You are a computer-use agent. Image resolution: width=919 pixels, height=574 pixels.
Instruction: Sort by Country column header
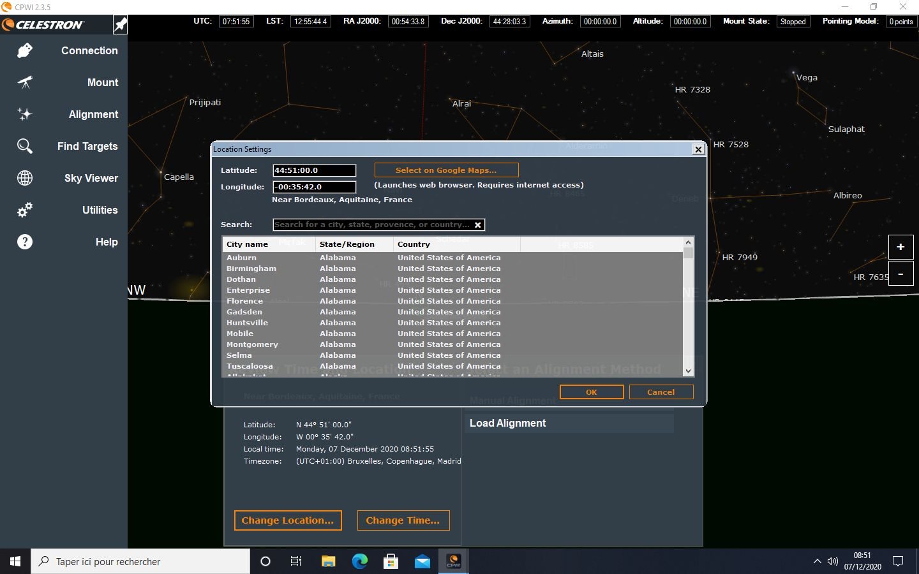pyautogui.click(x=457, y=244)
